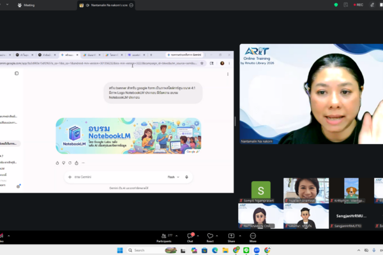Open the browser side panel icon
This screenshot has height=255, width=383.
(212, 63)
